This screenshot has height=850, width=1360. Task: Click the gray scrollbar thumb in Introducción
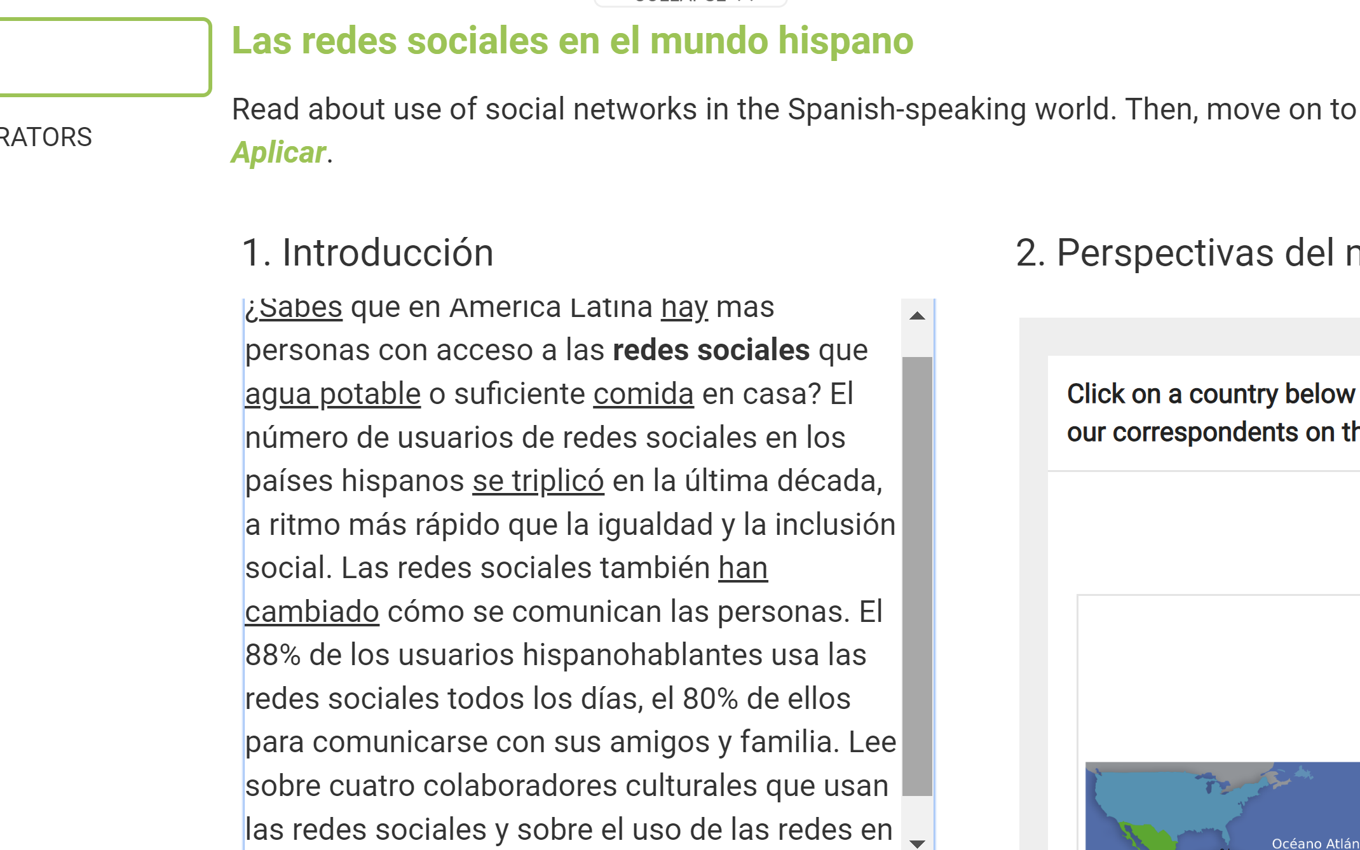pos(917,576)
